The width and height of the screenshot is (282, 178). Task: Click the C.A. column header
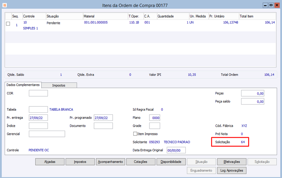150,16
